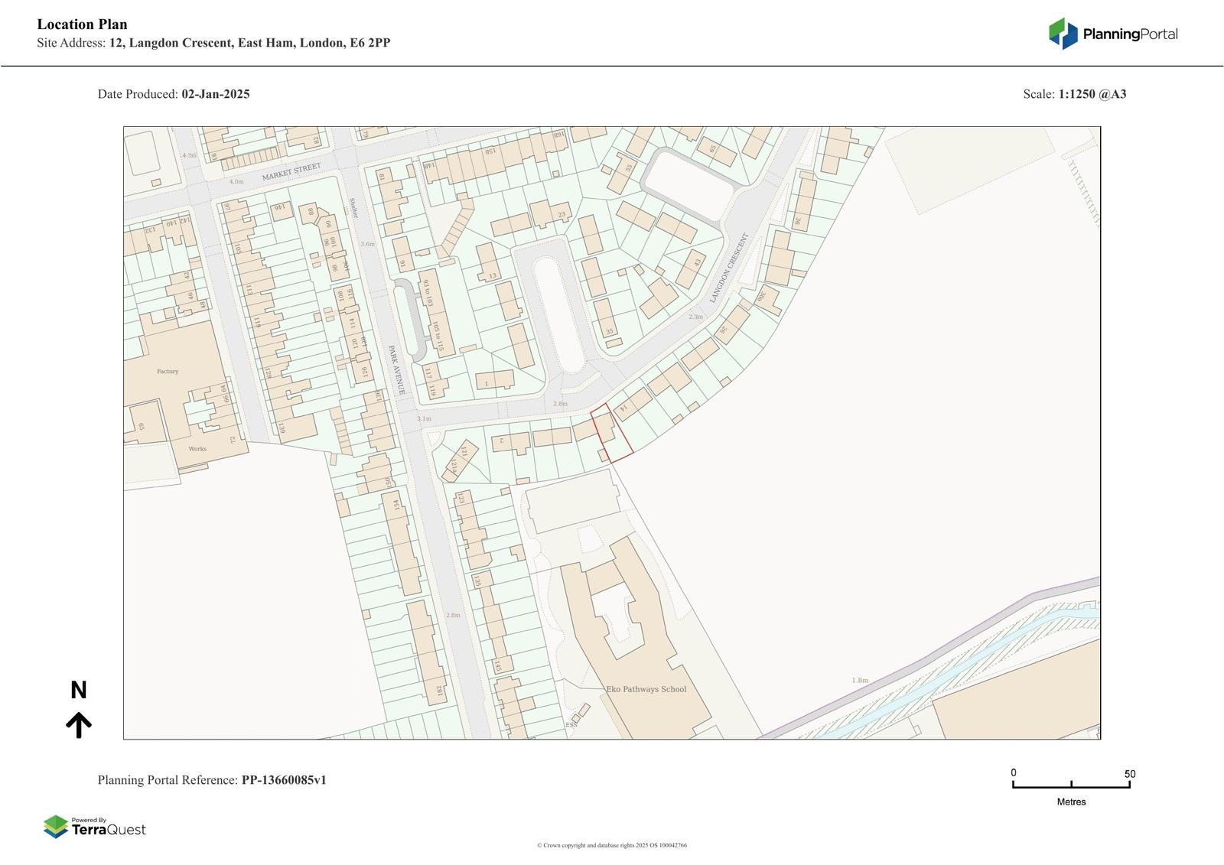Select the Eko Pathways School label
This screenshot has width=1224, height=865.
coord(646,689)
